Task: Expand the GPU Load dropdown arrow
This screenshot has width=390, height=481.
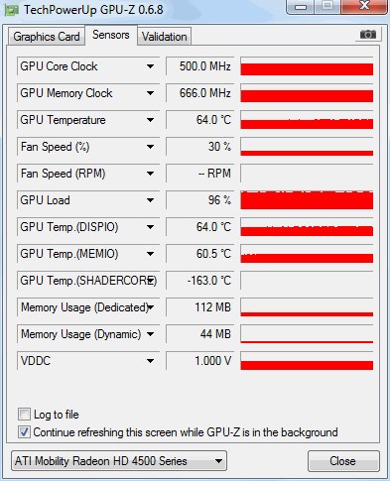Action: [150, 200]
